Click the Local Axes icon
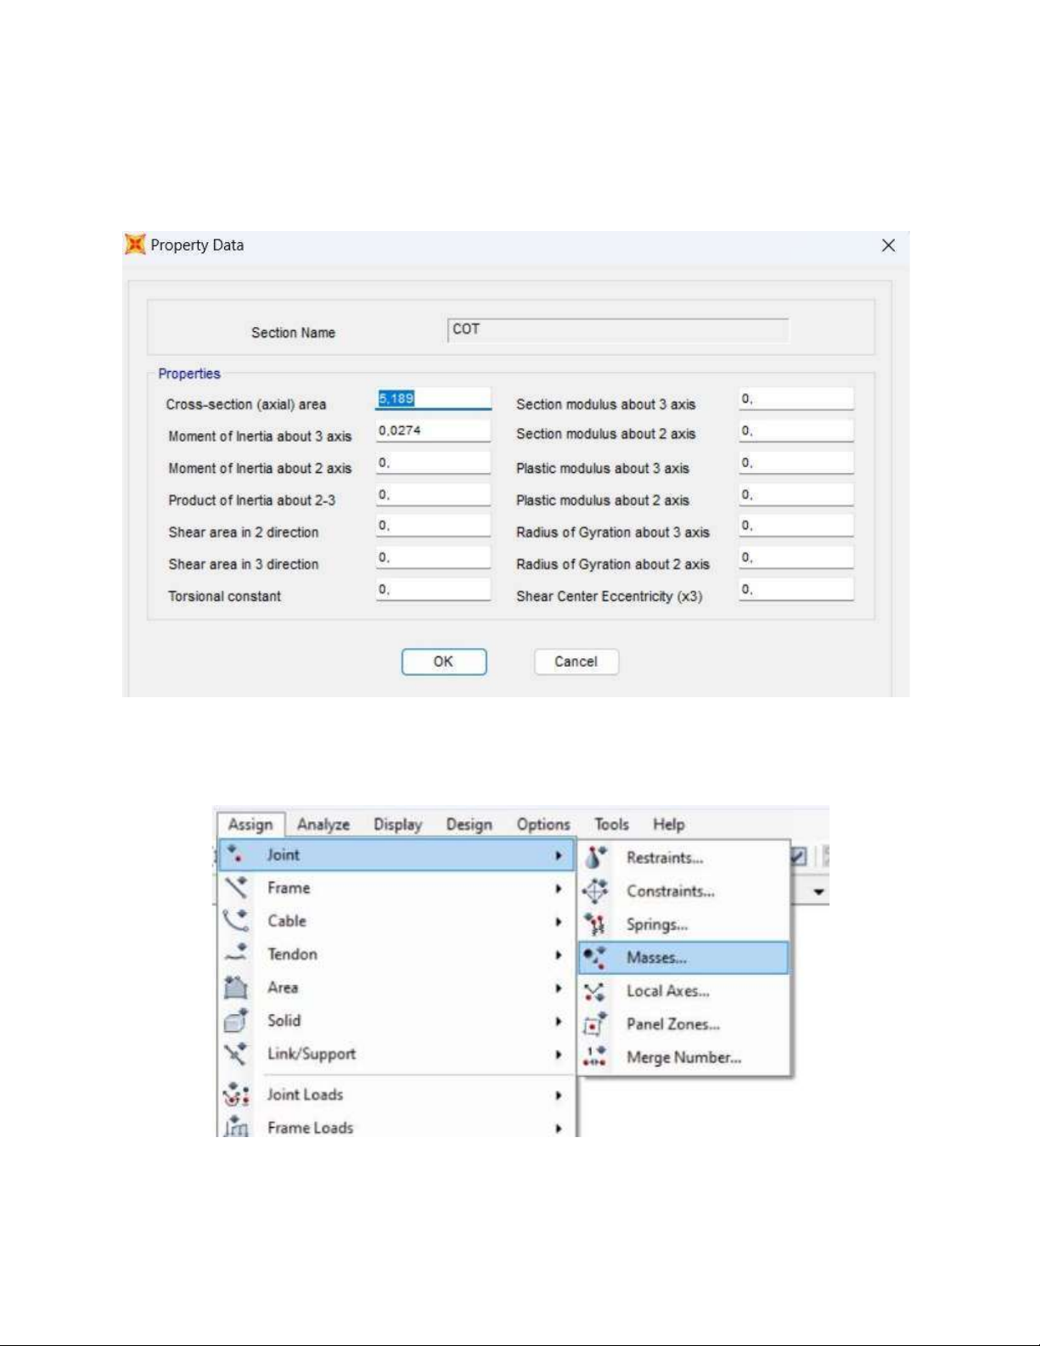 [x=595, y=991]
